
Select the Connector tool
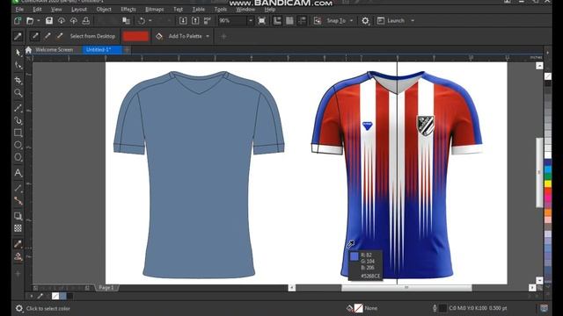[x=18, y=201]
